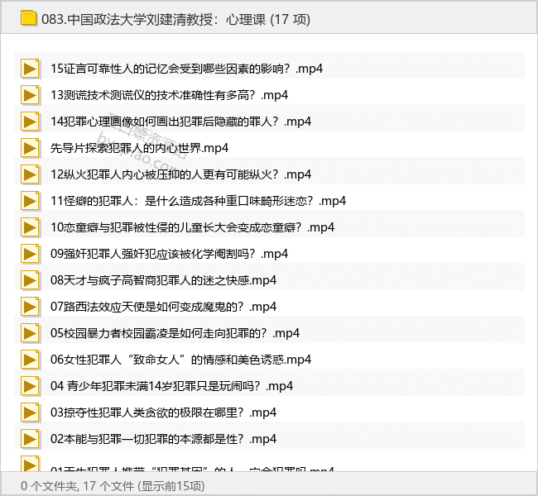This screenshot has width=538, height=496.
Task: Select file 03掠夺性犯罪人类贪欲的极限在哪里？.mp4
Action: pos(163,413)
